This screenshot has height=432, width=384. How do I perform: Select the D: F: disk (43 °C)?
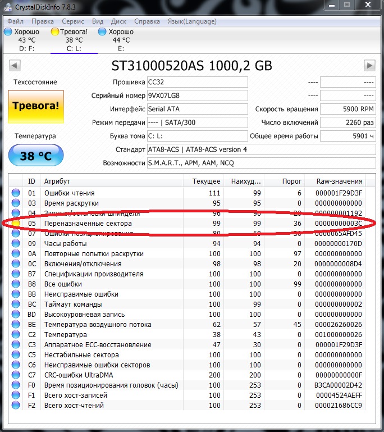[x=27, y=40]
